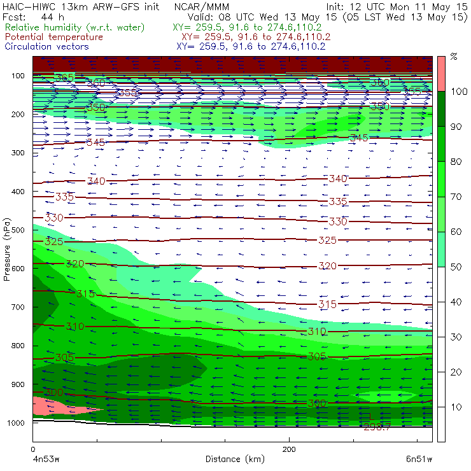Click the "Pressure (hPa)" axis title

coord(7,250)
